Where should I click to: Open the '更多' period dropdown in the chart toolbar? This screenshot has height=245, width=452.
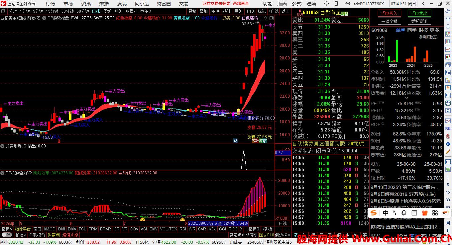coord(146,11)
